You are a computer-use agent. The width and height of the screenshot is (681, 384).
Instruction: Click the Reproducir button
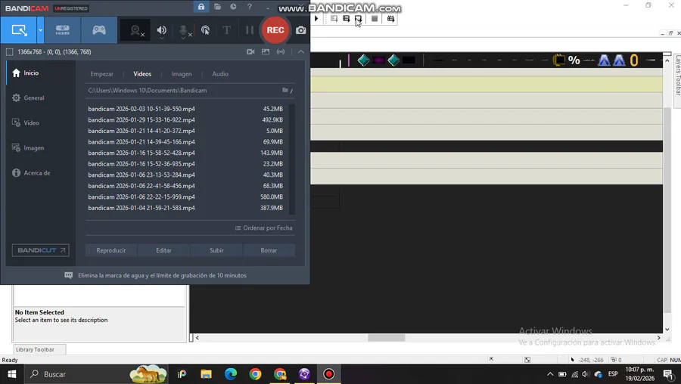pos(111,250)
